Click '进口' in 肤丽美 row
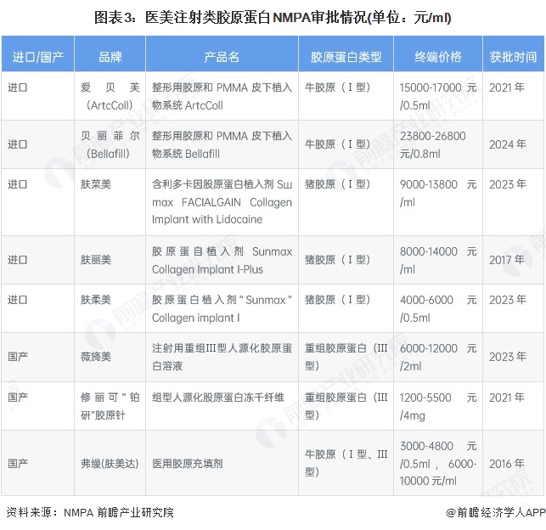Viewport: 546px width, 530px height. [x=18, y=260]
